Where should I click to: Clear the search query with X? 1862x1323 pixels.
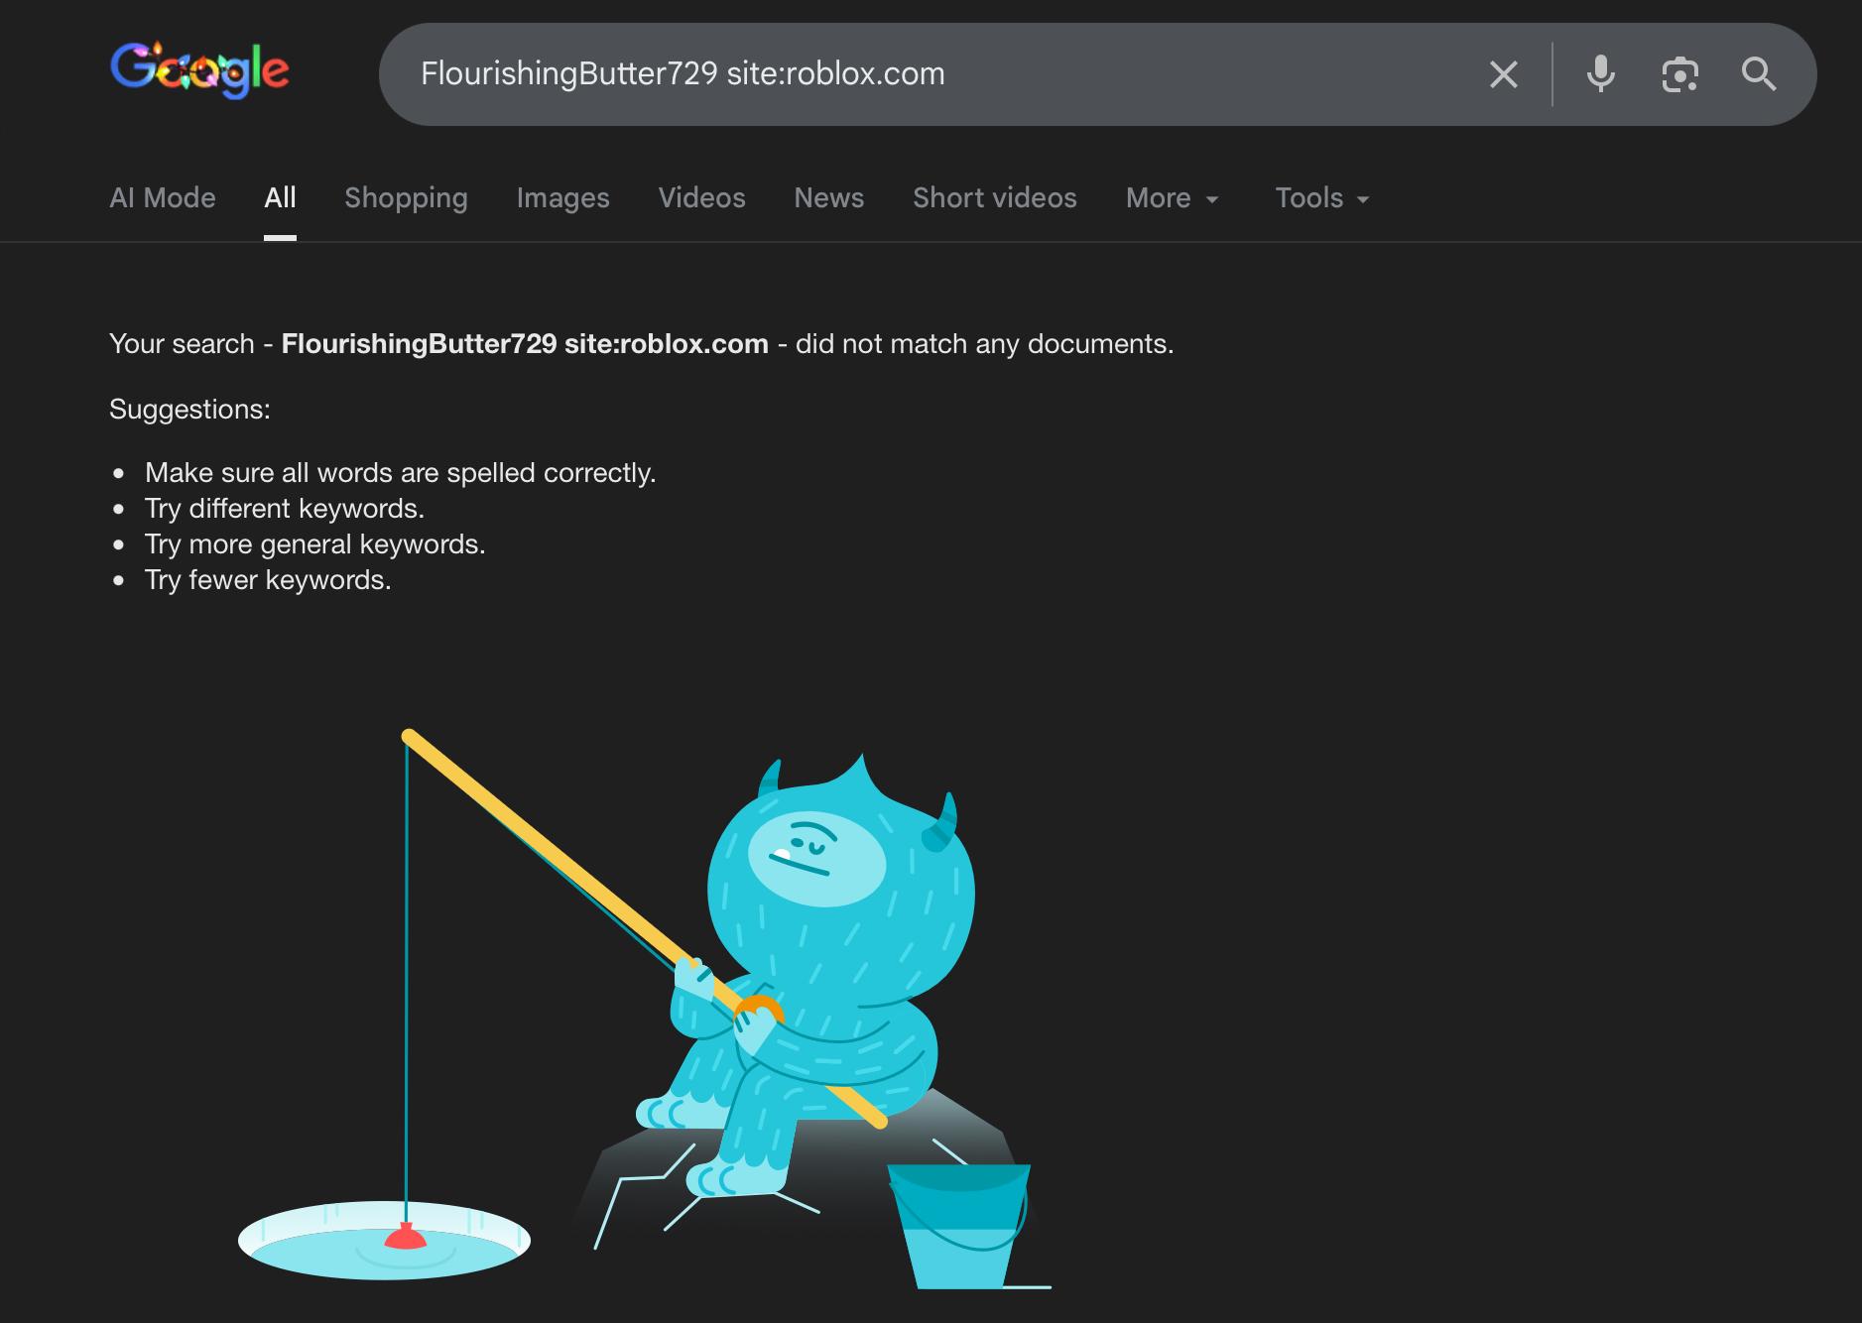tap(1503, 74)
